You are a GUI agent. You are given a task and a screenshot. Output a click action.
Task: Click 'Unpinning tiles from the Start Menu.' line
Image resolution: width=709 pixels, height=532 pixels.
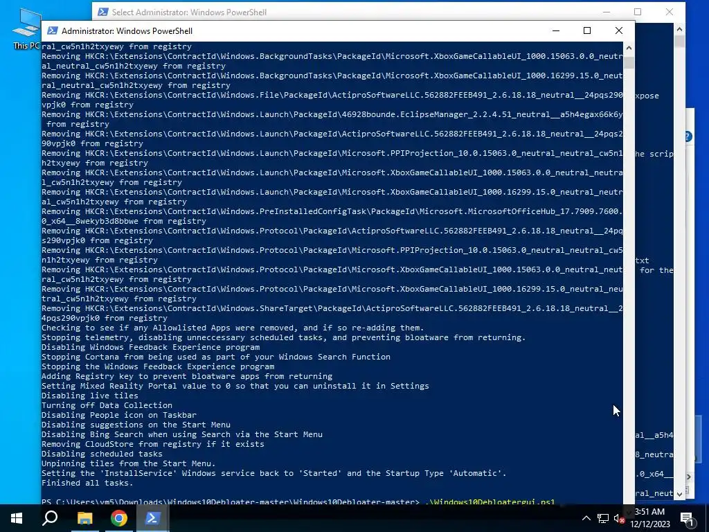[128, 463]
